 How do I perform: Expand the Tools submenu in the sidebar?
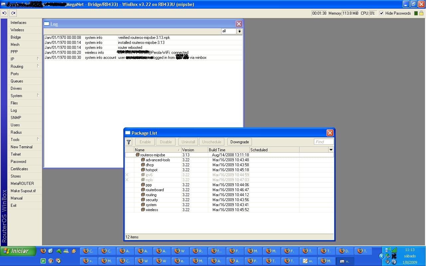click(38, 139)
